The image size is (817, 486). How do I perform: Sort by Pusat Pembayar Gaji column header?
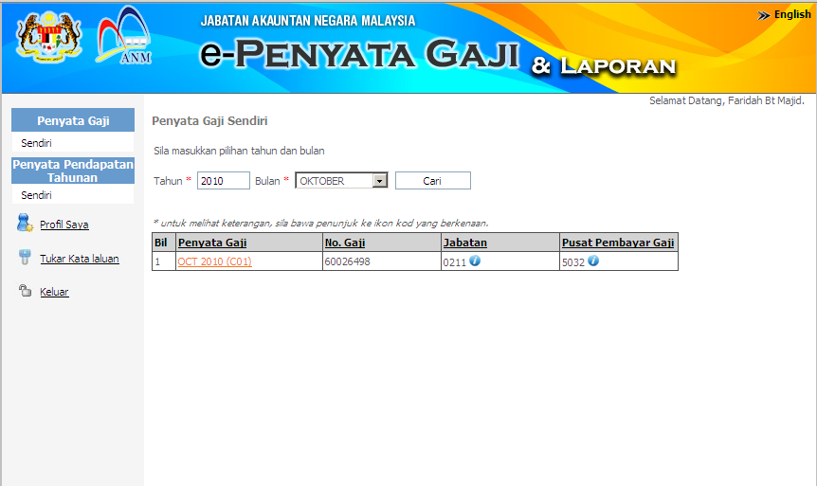(618, 243)
